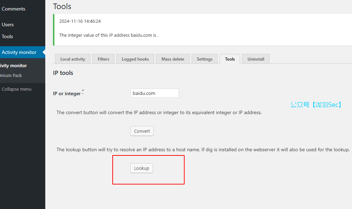Select the active Tools tab

click(230, 59)
